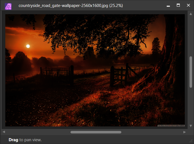
Task: Click the Affinity Photo app icon
Action: (8, 6)
